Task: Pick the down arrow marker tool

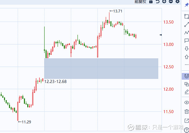Action: [187, 49]
